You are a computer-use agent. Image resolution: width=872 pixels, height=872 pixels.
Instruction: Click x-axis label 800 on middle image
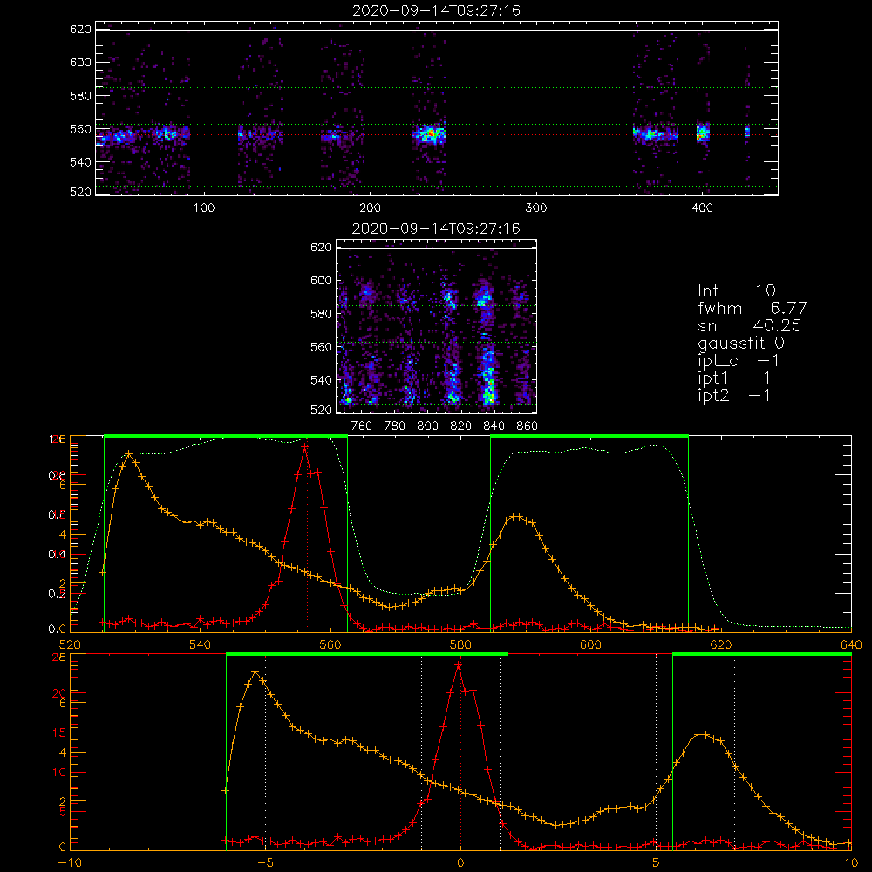coord(427,426)
